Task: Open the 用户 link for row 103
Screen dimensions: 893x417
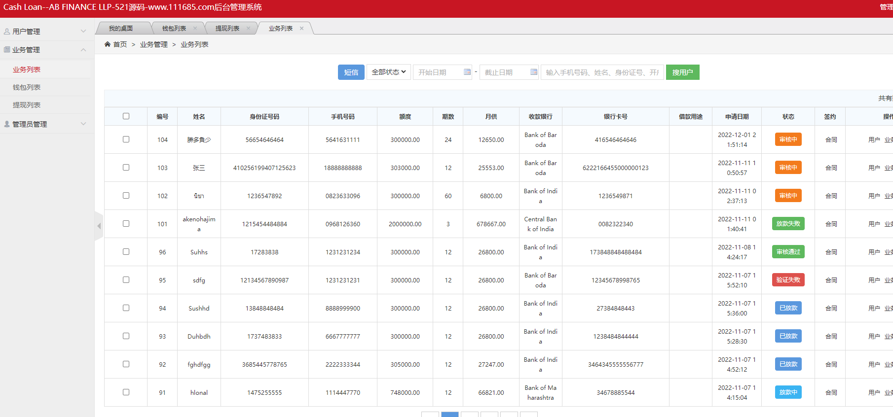Action: pyautogui.click(x=874, y=168)
